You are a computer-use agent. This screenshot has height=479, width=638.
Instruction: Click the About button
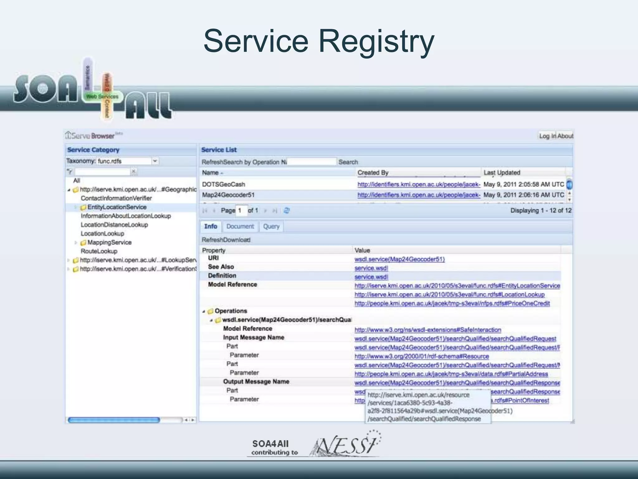tap(565, 136)
